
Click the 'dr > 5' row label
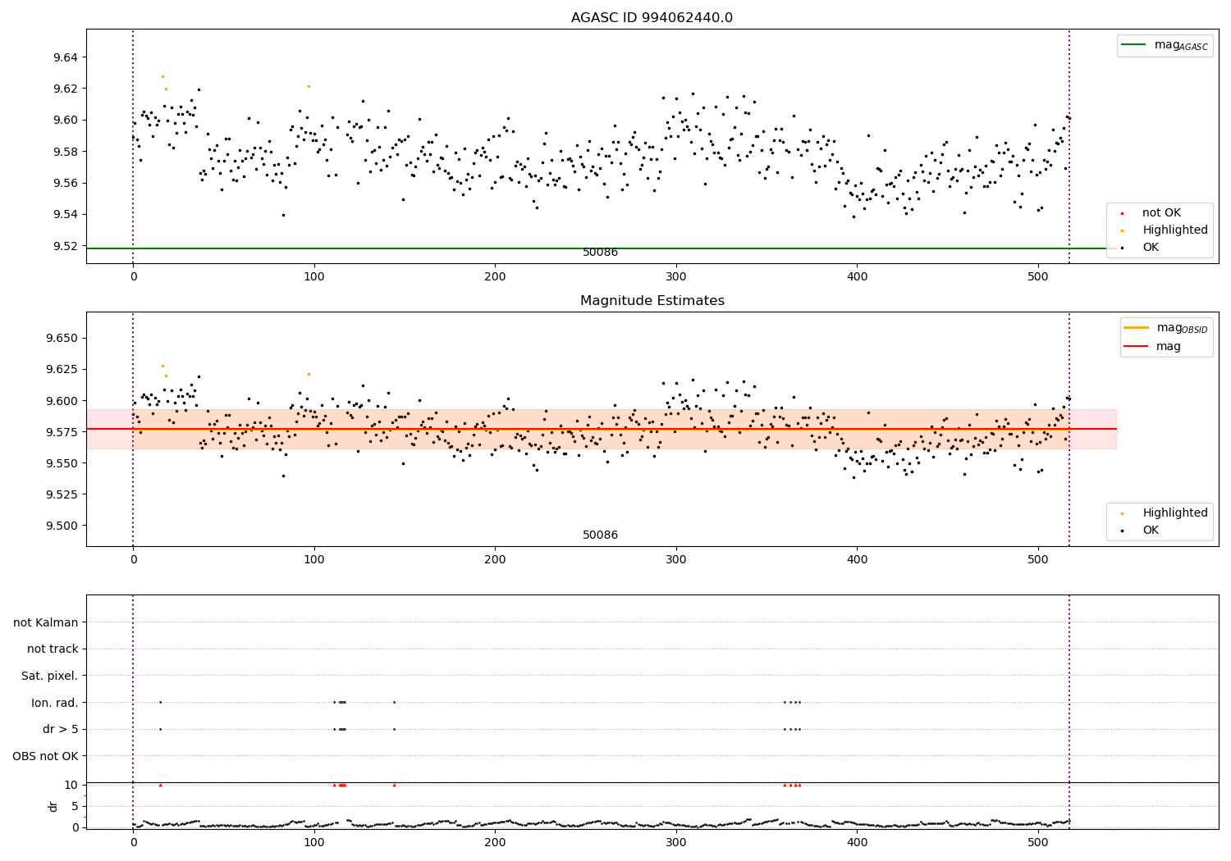pyautogui.click(x=61, y=730)
